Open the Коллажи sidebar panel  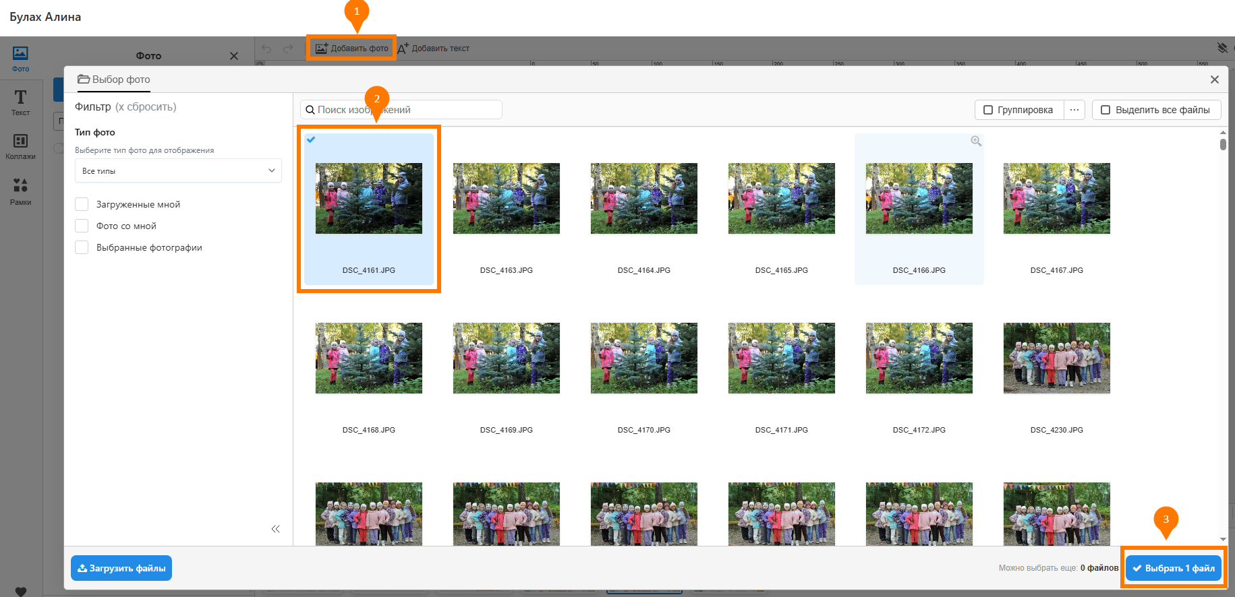20,146
